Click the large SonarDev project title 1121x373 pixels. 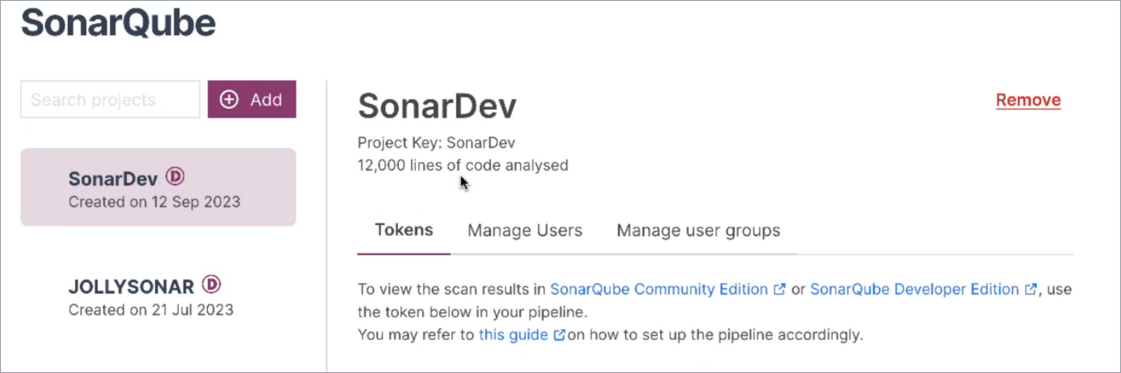point(437,106)
